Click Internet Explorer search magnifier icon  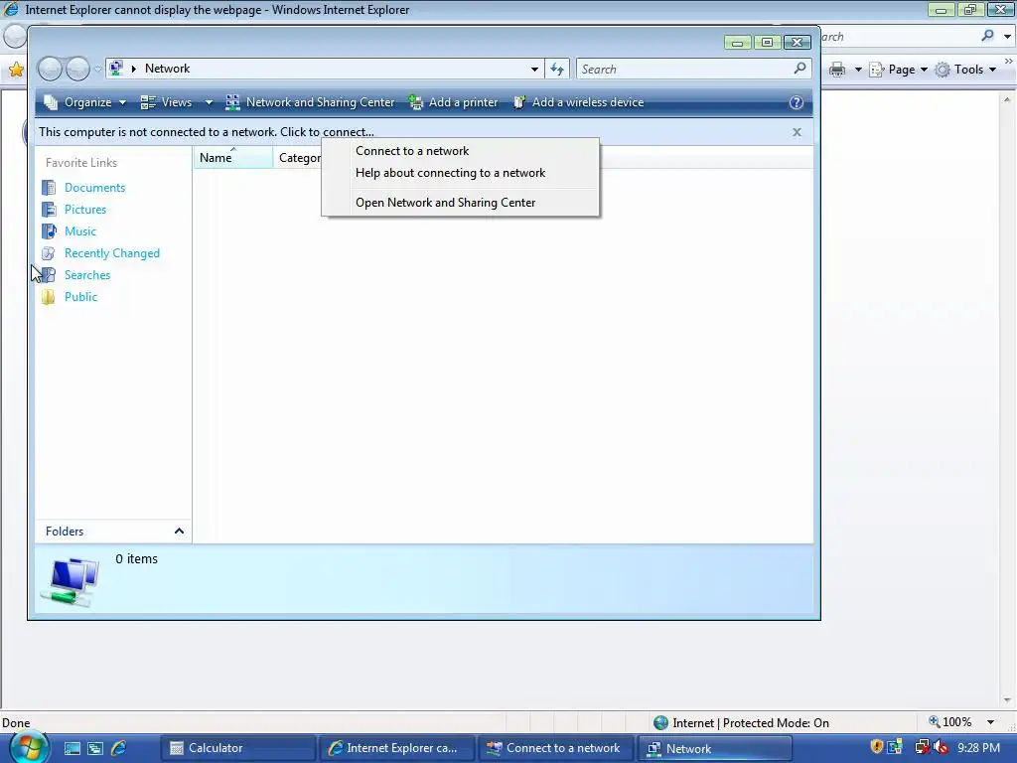click(x=987, y=36)
